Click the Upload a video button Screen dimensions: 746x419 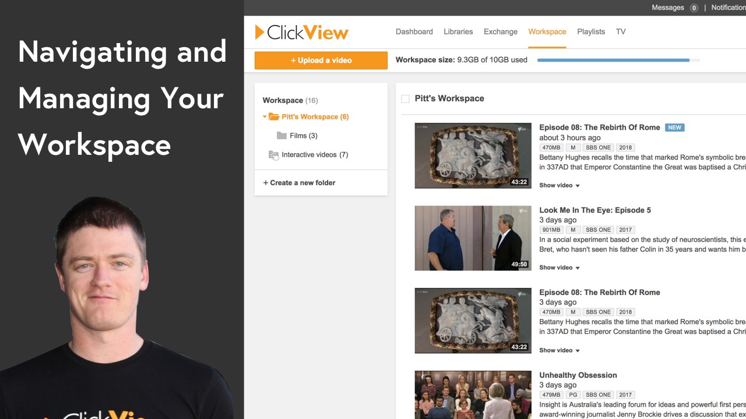[321, 61]
